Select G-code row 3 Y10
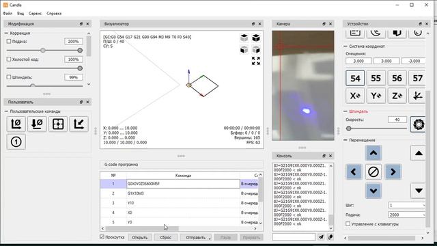 click(x=179, y=203)
